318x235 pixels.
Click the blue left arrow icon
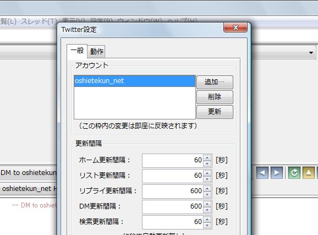point(262,173)
